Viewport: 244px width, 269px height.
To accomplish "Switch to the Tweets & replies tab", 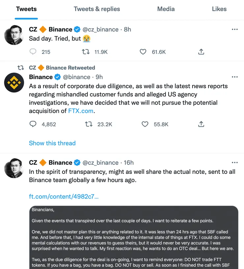I will pyautogui.click(x=97, y=9).
